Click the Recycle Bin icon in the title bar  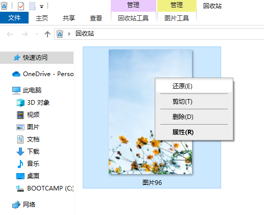click(4, 6)
